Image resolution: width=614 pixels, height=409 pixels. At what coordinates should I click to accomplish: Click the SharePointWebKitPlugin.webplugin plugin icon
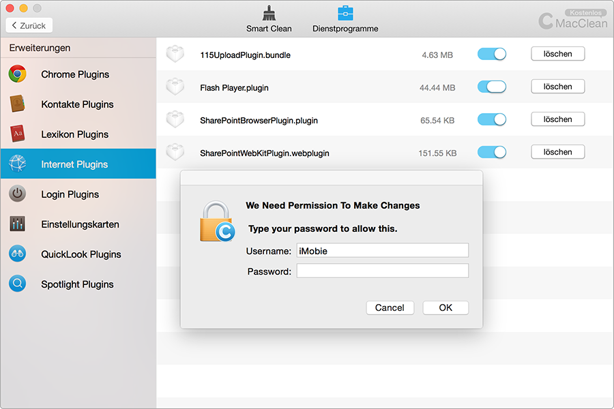[175, 152]
